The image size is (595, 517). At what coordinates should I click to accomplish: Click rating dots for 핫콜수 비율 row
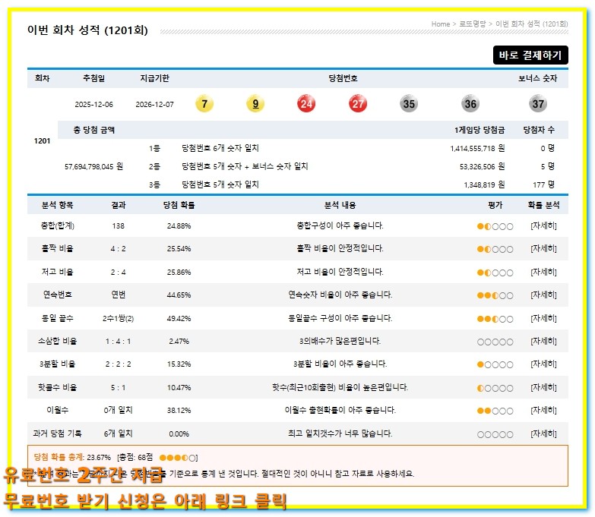click(495, 388)
